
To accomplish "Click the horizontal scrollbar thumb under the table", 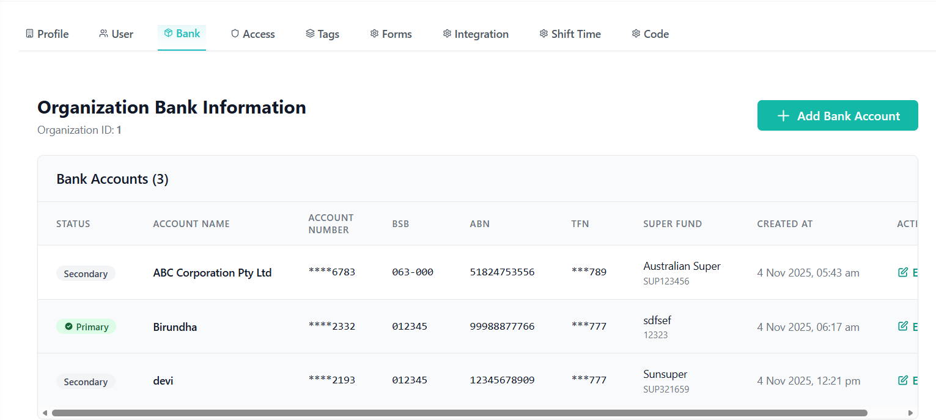I will [459, 413].
